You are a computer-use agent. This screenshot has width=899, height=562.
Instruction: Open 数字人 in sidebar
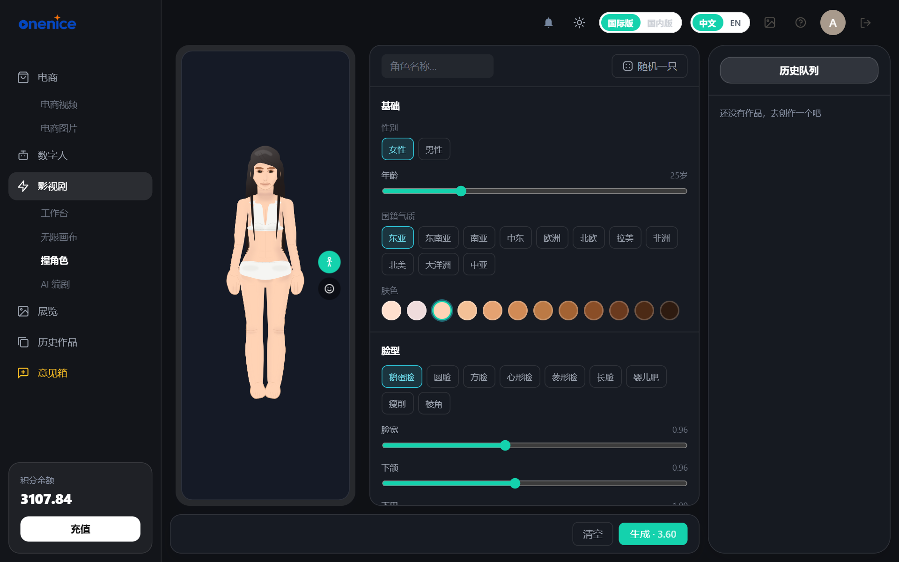(80, 155)
